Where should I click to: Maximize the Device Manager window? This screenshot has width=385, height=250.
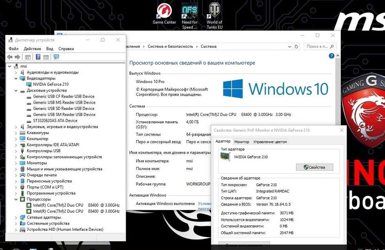(103, 40)
